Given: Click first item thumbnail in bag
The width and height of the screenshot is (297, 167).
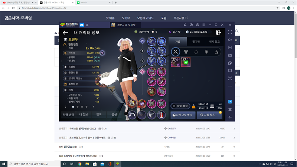Looking at the screenshot, I should pos(176,62).
